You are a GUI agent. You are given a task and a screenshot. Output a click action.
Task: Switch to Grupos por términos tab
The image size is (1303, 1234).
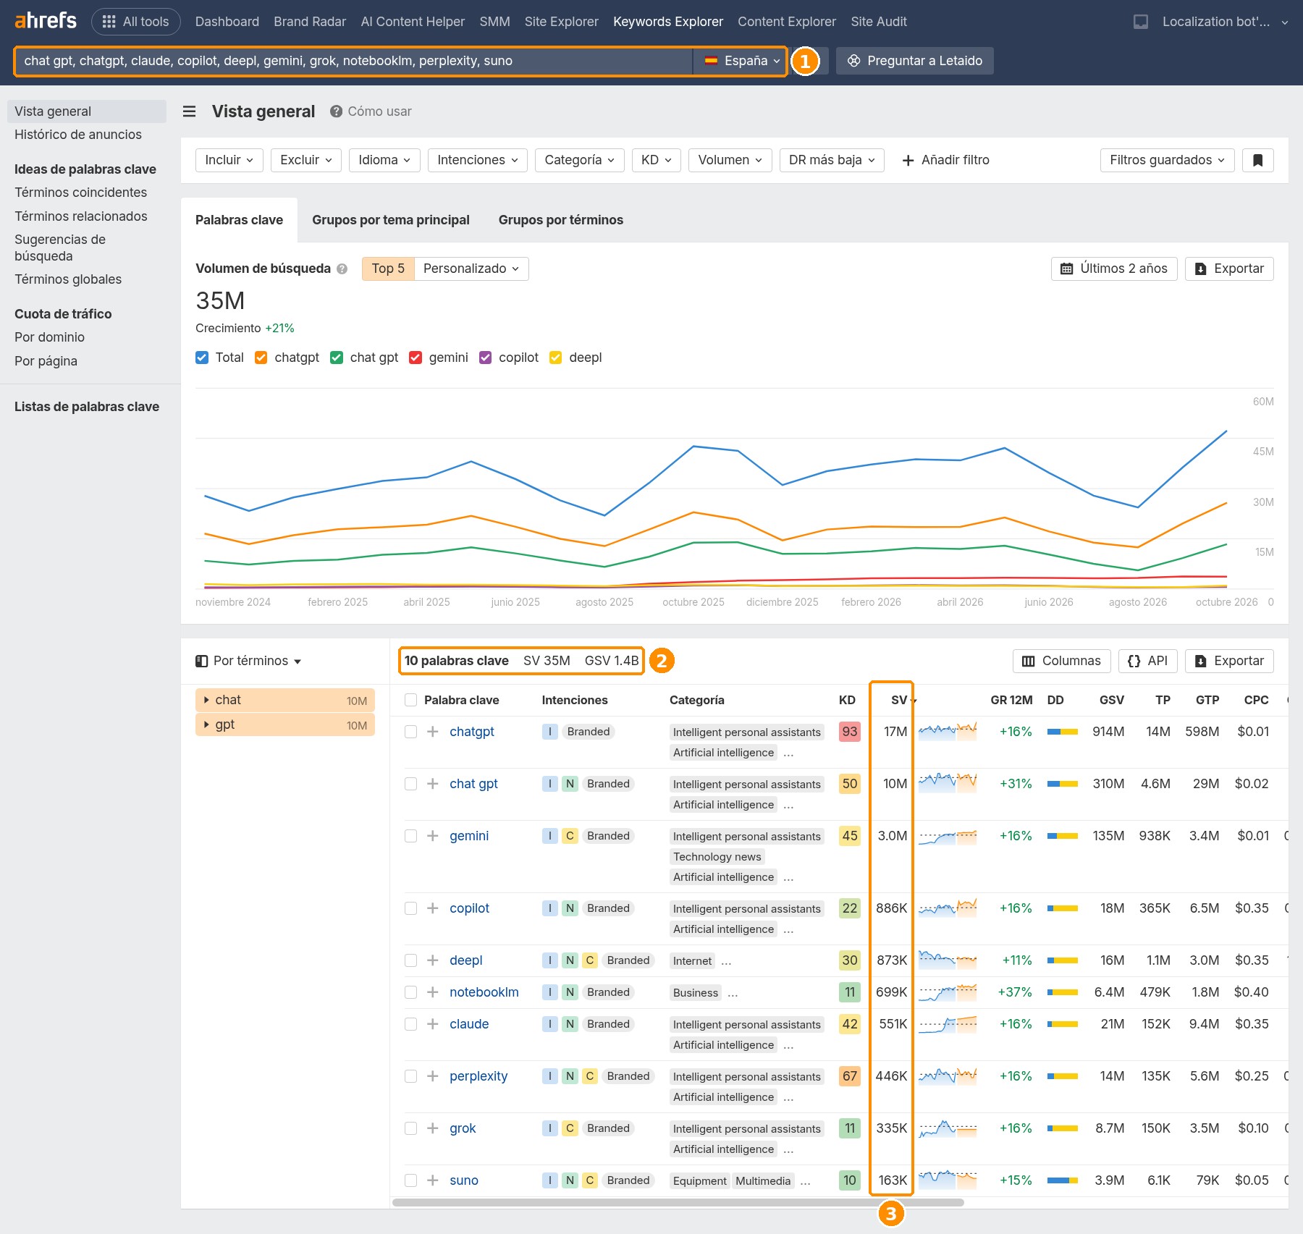coord(561,220)
